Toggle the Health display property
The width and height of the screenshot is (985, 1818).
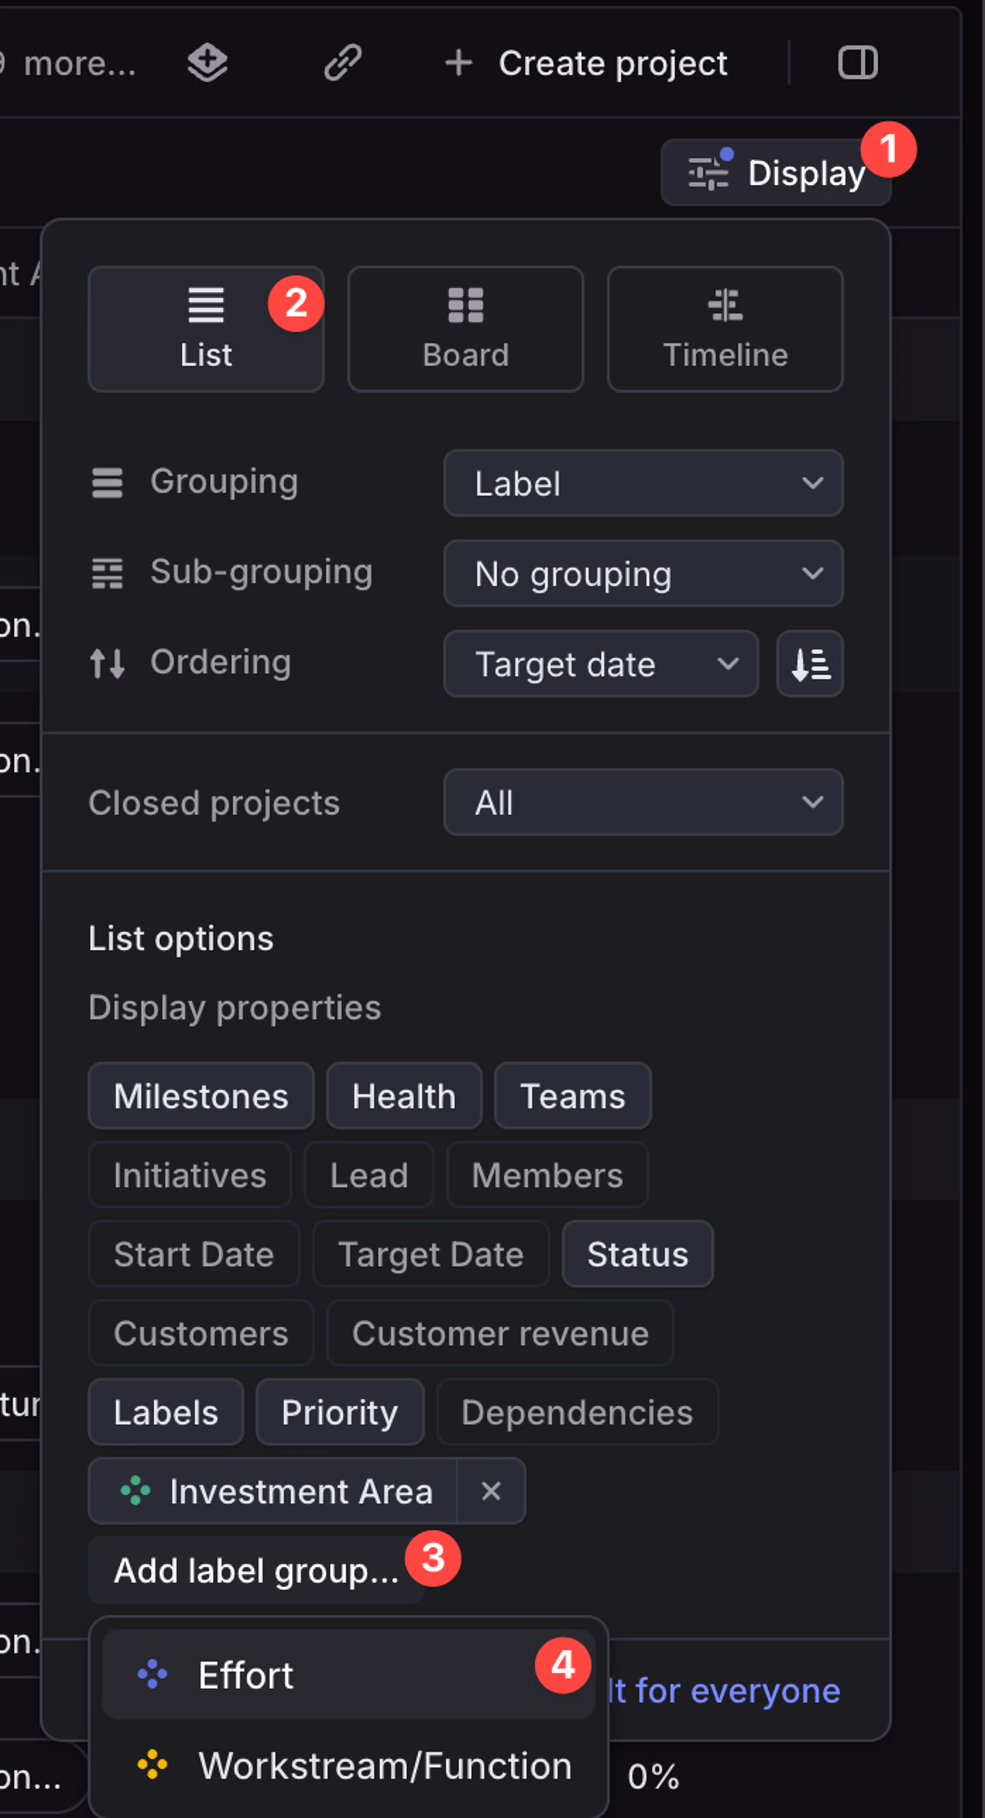point(404,1096)
